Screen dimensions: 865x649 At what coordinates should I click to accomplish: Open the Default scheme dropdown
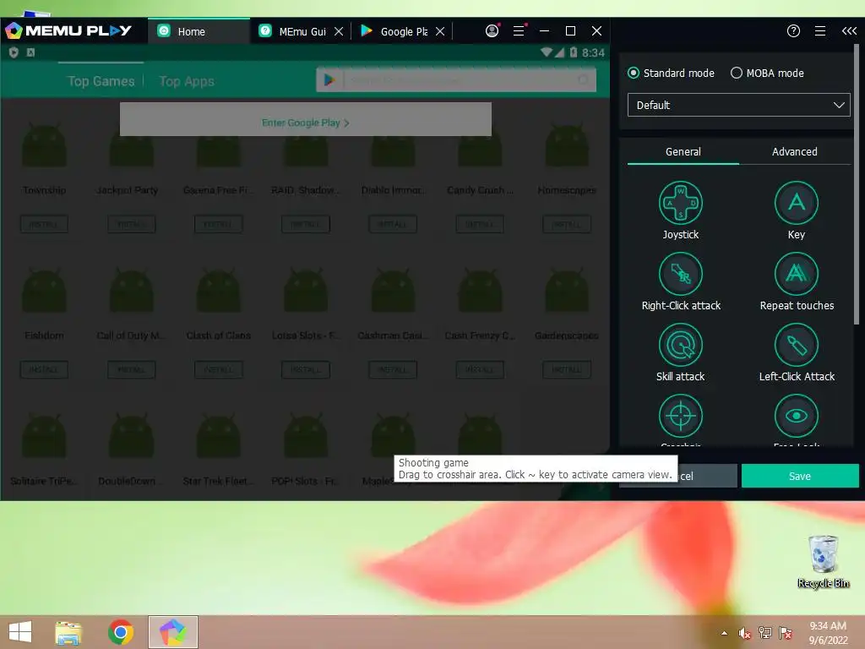(738, 105)
